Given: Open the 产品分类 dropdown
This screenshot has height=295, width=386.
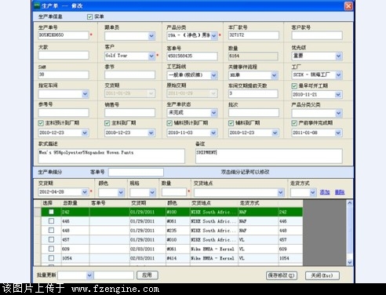Looking at the screenshot, I should pyautogui.click(x=214, y=35).
